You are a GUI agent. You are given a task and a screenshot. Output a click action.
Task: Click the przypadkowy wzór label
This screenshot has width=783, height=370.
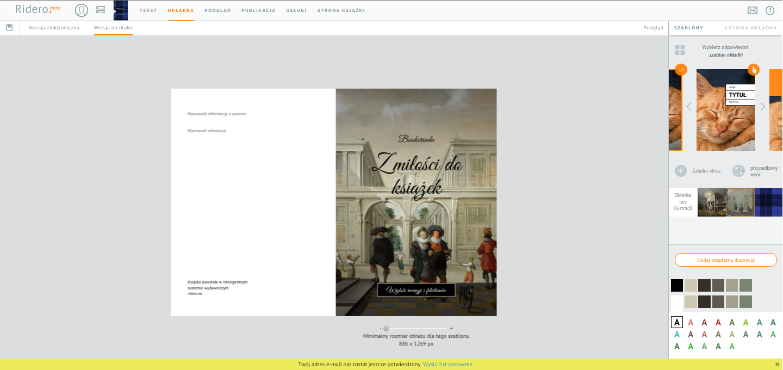coord(765,171)
